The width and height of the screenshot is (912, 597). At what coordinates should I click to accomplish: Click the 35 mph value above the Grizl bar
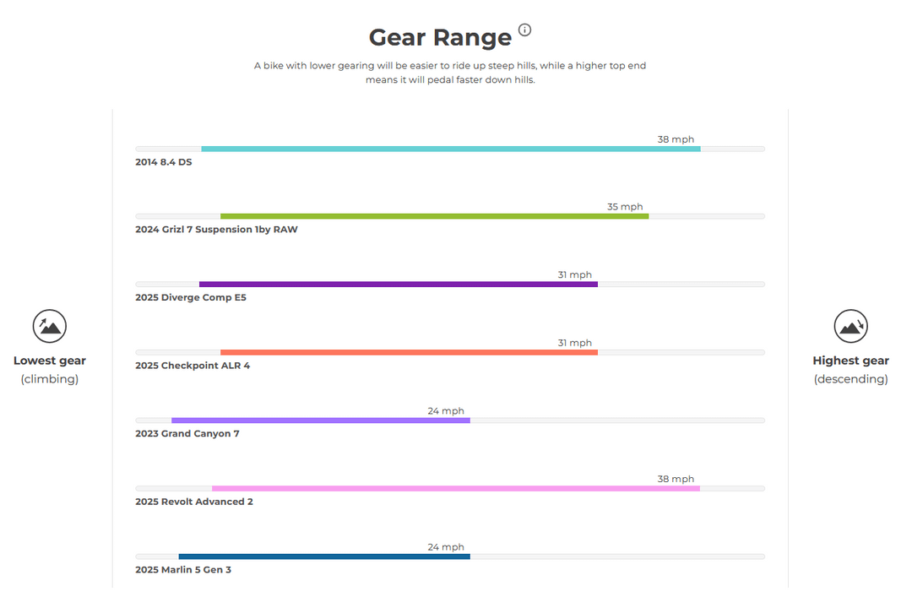click(x=625, y=207)
